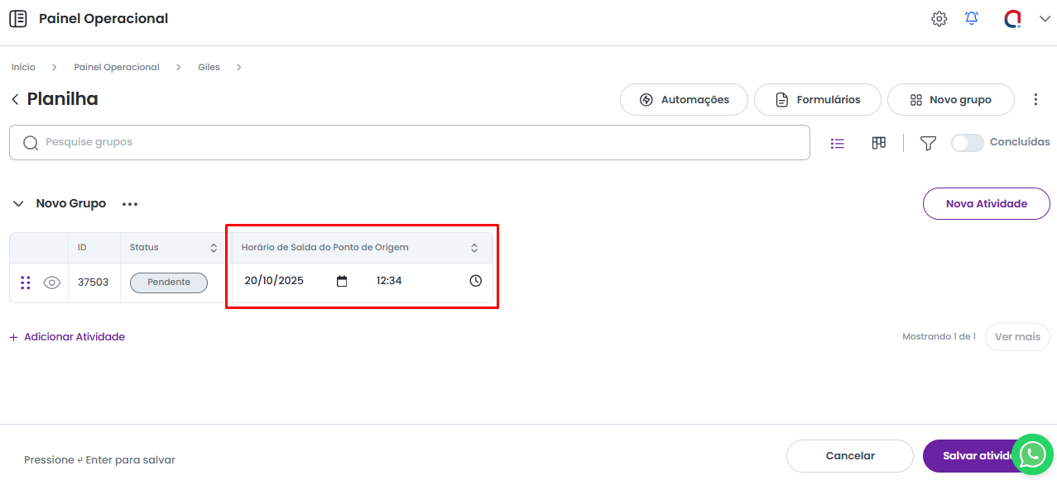Open WhatsApp chat bubble
Viewport: 1057px width, 480px height.
pos(1032,454)
